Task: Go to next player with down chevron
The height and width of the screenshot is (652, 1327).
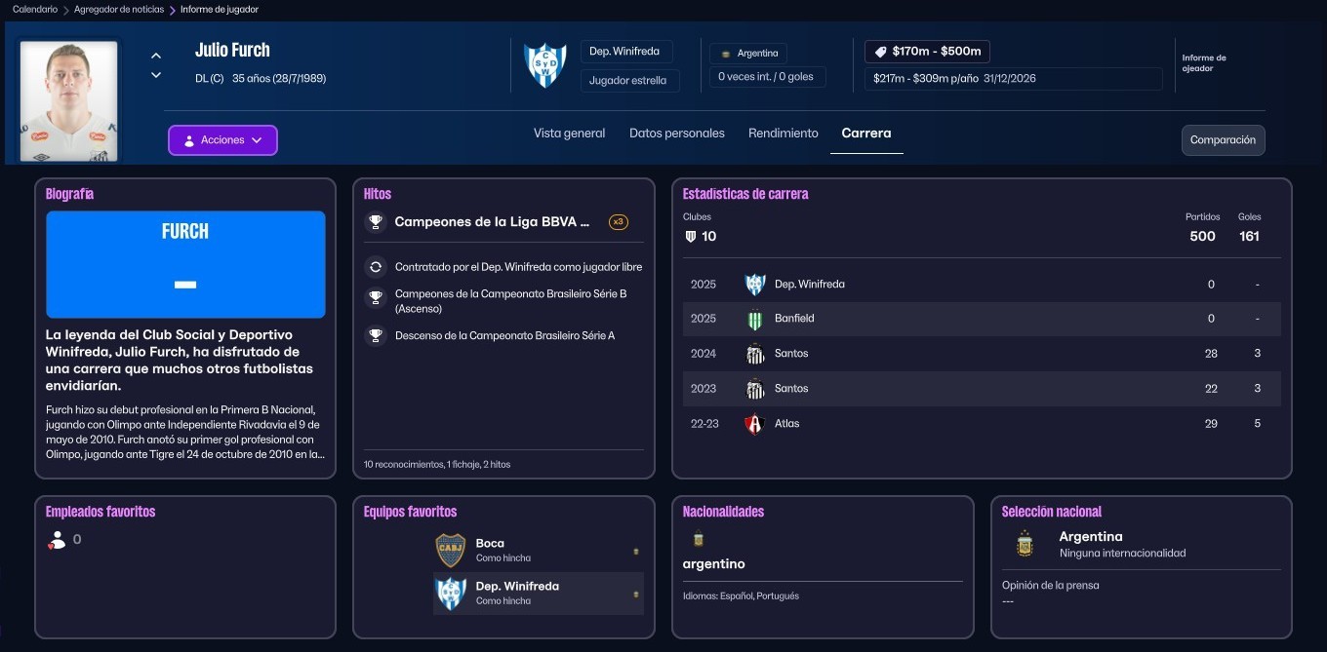Action: (156, 75)
